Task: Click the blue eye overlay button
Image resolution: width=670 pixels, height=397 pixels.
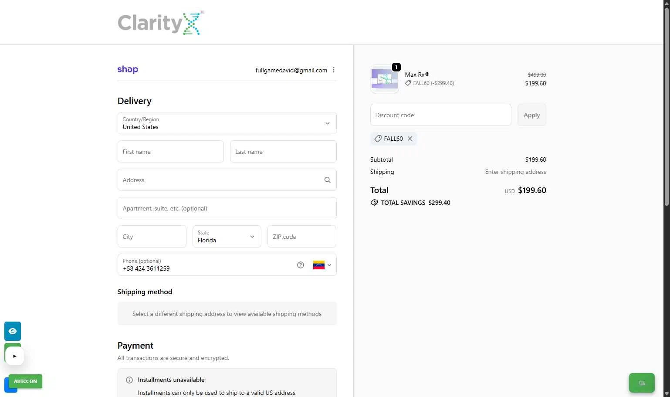Action: click(x=13, y=331)
